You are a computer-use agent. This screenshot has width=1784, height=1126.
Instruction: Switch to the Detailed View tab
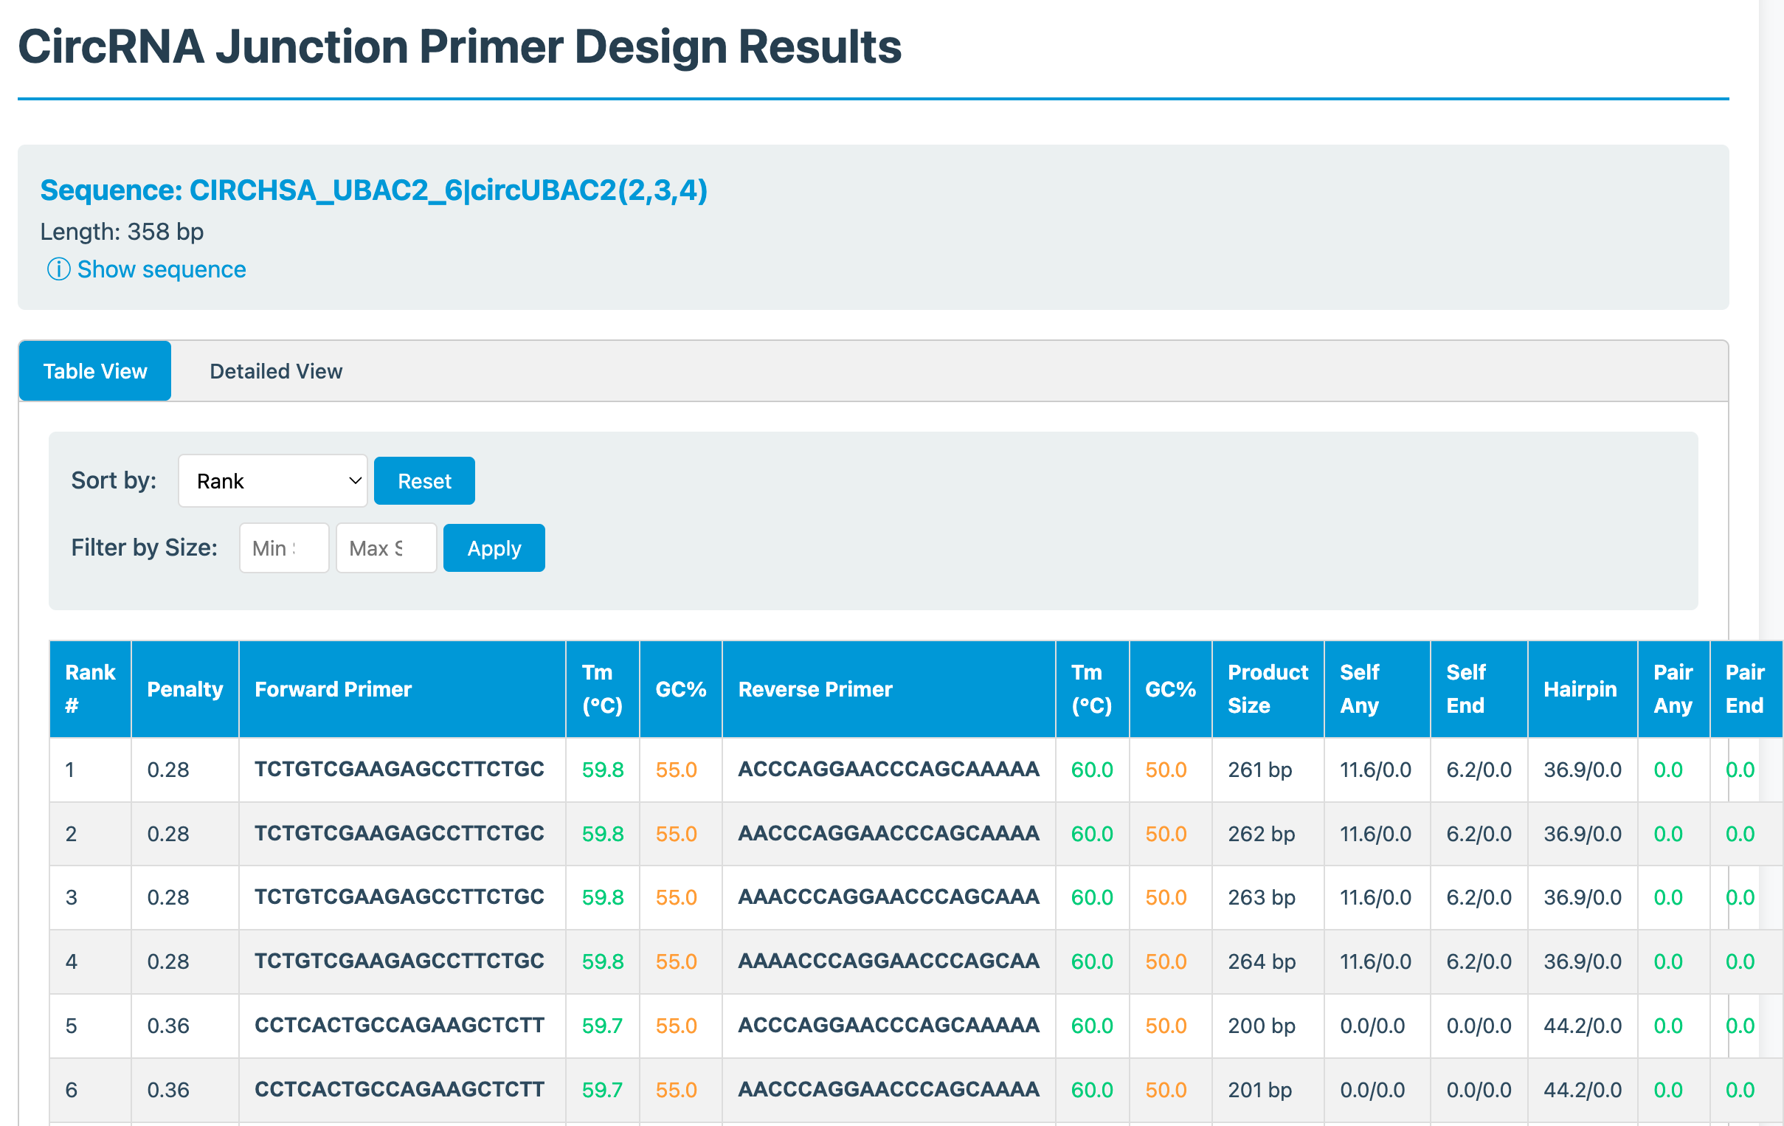tap(276, 371)
